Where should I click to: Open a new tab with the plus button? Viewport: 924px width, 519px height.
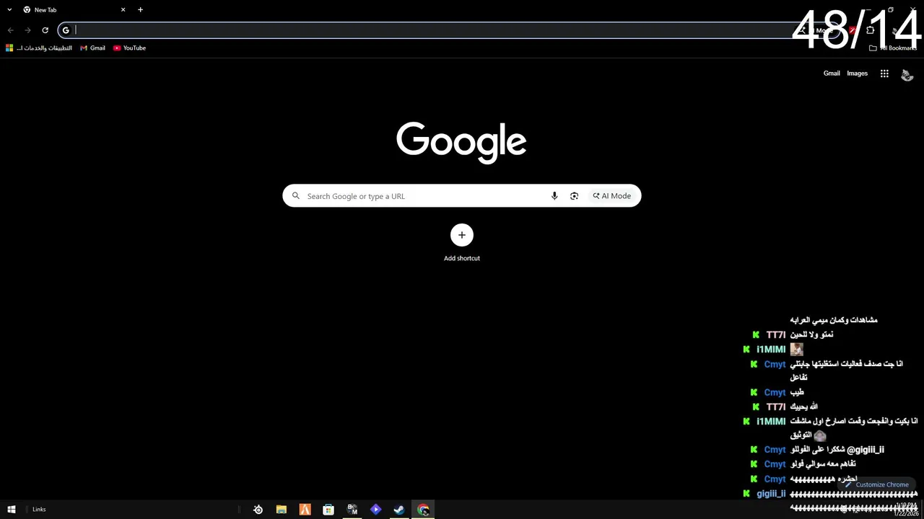click(140, 9)
